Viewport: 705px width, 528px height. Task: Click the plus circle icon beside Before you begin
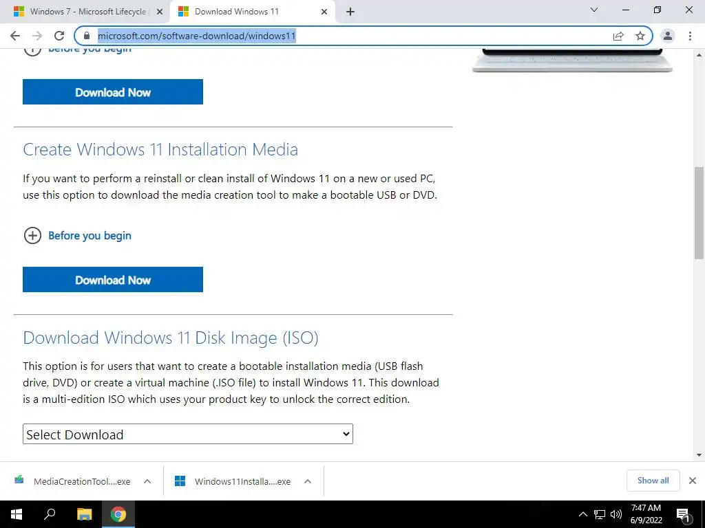pyautogui.click(x=32, y=235)
